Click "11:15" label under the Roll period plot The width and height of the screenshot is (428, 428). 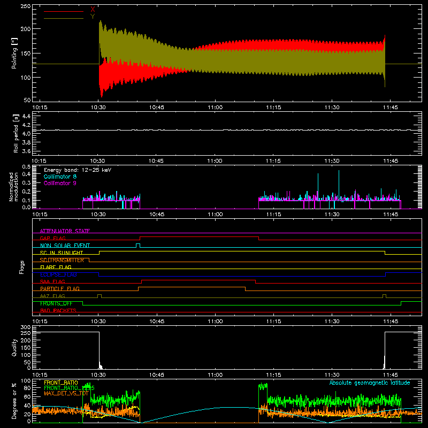[273, 161]
